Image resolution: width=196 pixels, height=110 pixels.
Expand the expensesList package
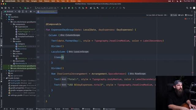coord(13,27)
